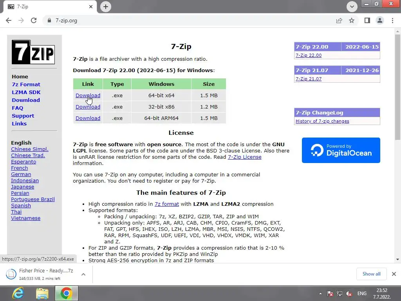Open a new browser tab
The image size is (401, 301).
point(106,7)
